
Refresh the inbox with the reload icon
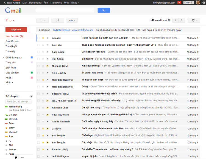58,20
